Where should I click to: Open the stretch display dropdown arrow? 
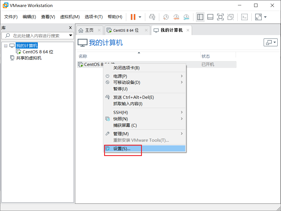point(265,17)
